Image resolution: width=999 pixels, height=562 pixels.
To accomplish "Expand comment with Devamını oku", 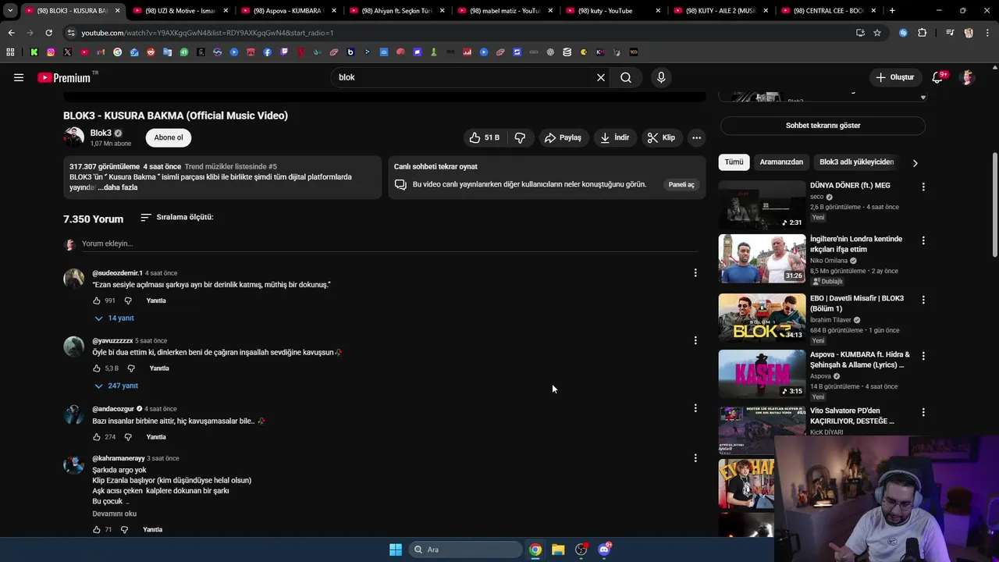I will tap(114, 514).
